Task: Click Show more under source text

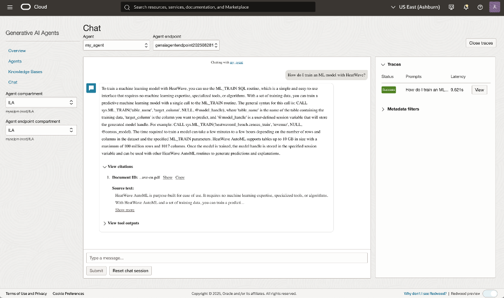Action: [125, 210]
